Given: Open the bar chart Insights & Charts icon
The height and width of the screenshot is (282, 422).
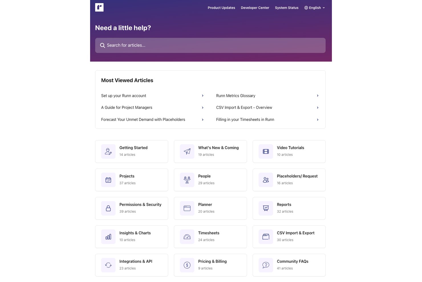Looking at the screenshot, I should click(108, 237).
